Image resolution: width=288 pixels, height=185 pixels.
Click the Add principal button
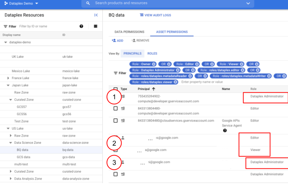coord(118,41)
